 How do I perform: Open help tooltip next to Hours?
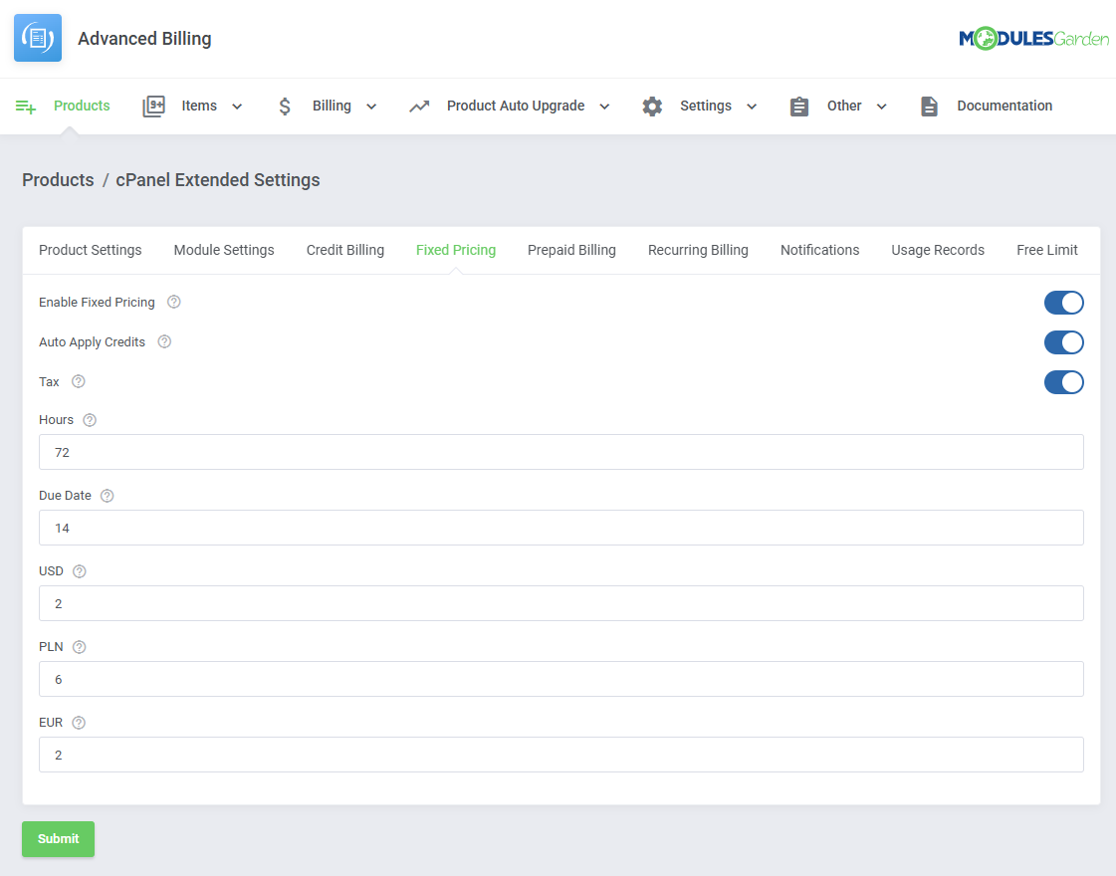(90, 420)
